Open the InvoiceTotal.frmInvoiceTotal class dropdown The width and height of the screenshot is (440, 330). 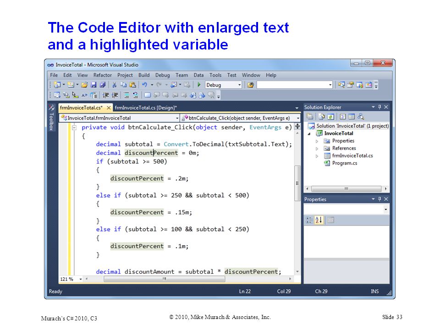coord(177,118)
